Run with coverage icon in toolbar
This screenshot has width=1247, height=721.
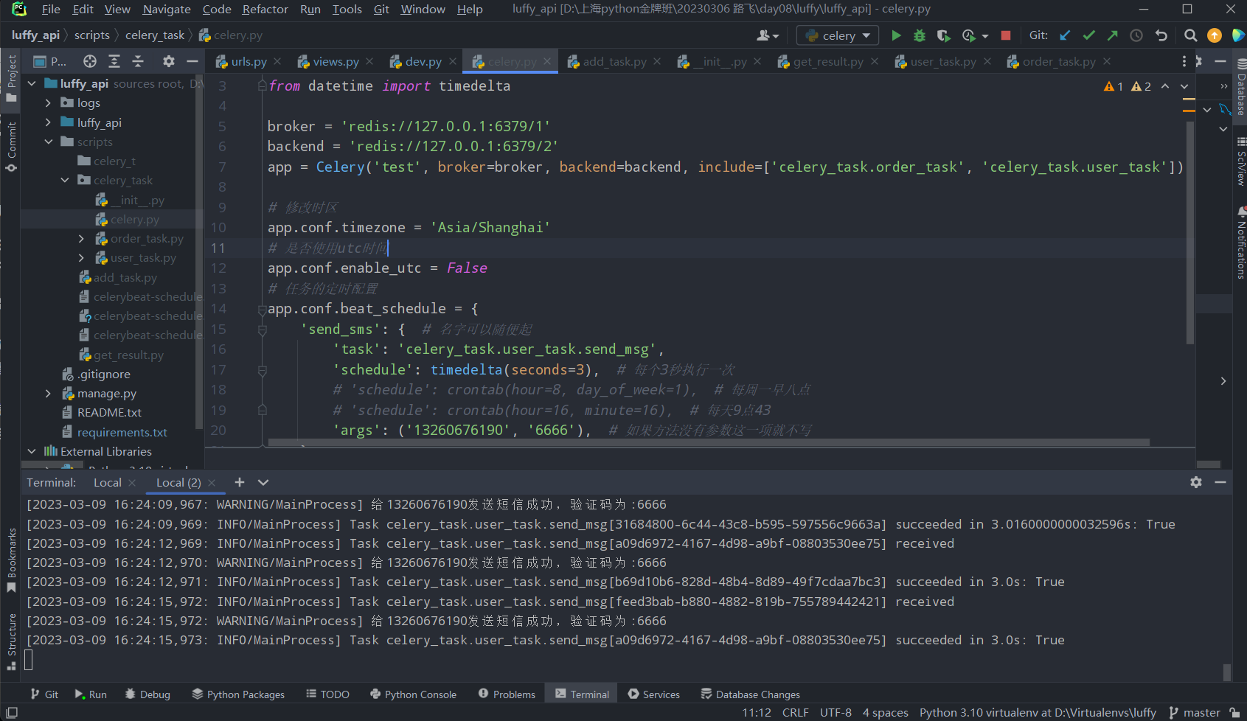point(943,35)
